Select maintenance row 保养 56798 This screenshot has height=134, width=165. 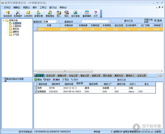95,88
